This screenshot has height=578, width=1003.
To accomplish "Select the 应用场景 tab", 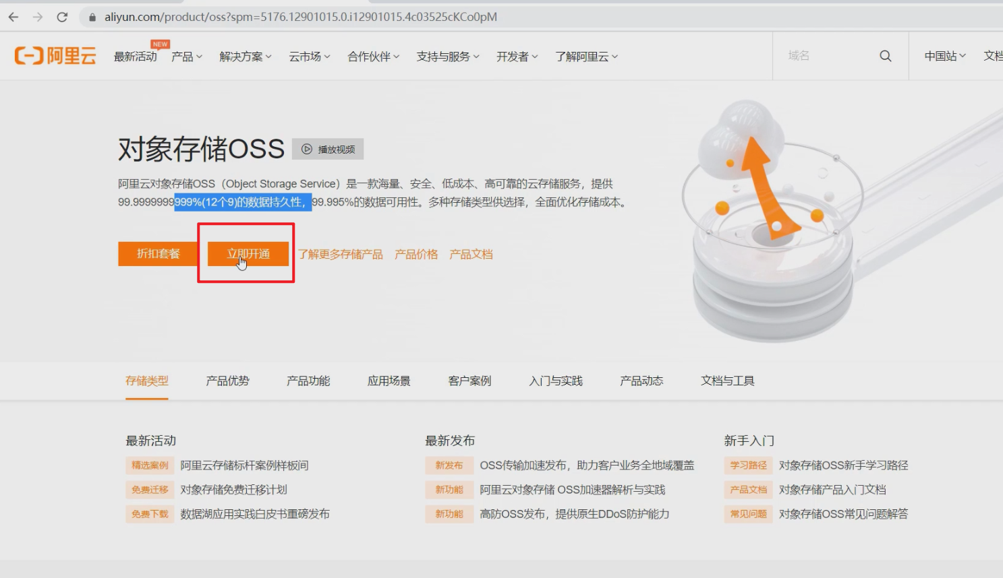I will 389,381.
